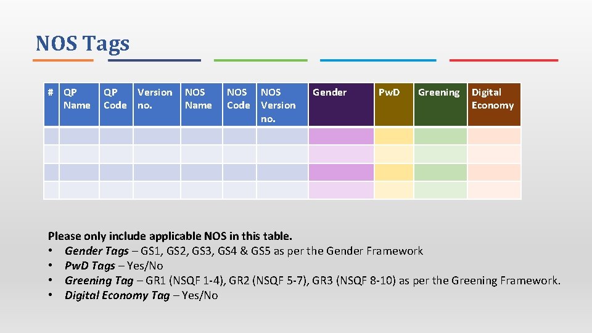592x333 pixels.
Task: Select the 'NOS Tags' slide title
Action: click(83, 43)
